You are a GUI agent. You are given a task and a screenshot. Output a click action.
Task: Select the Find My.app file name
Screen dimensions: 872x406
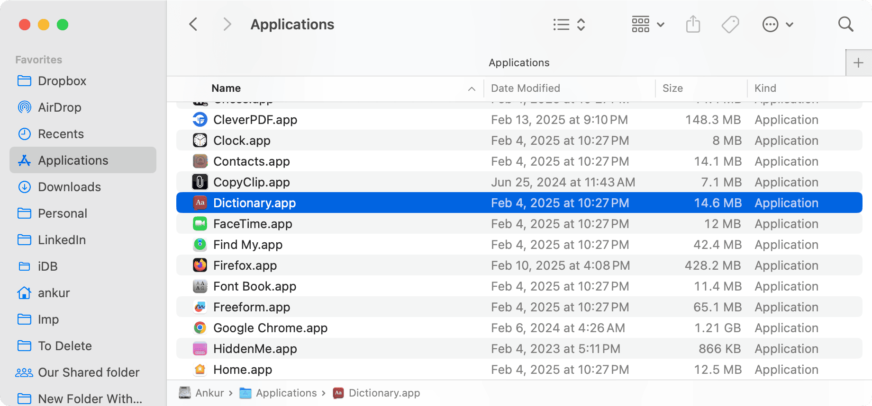(x=248, y=245)
